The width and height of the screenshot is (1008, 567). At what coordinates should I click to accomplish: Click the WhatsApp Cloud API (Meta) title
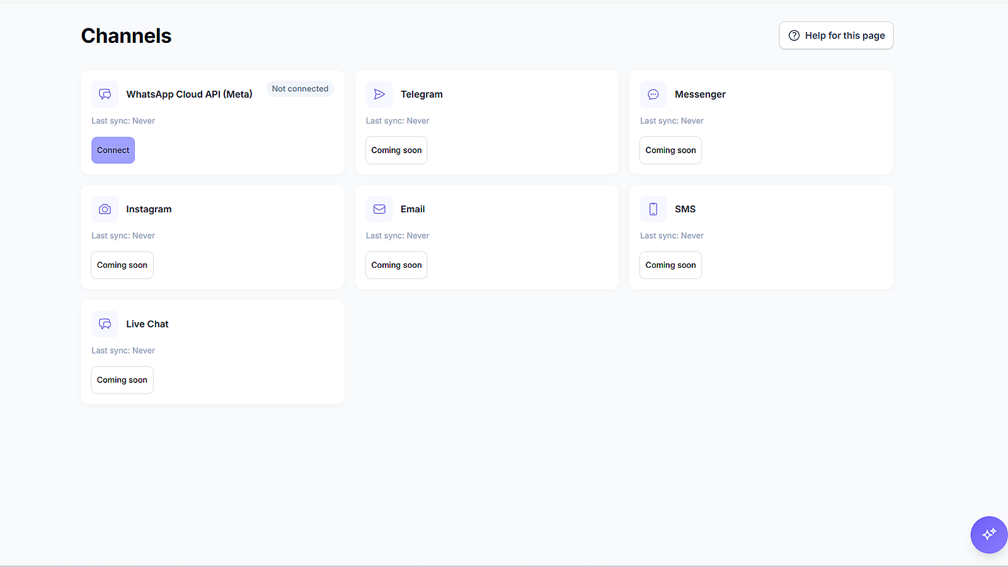coord(189,94)
